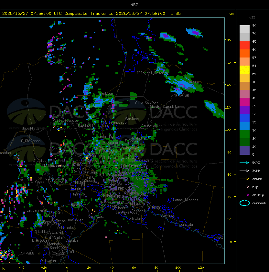The width and height of the screenshot is (269, 272).
Task: Click the 'L_Dormida' map label
Action: click(x=184, y=225)
